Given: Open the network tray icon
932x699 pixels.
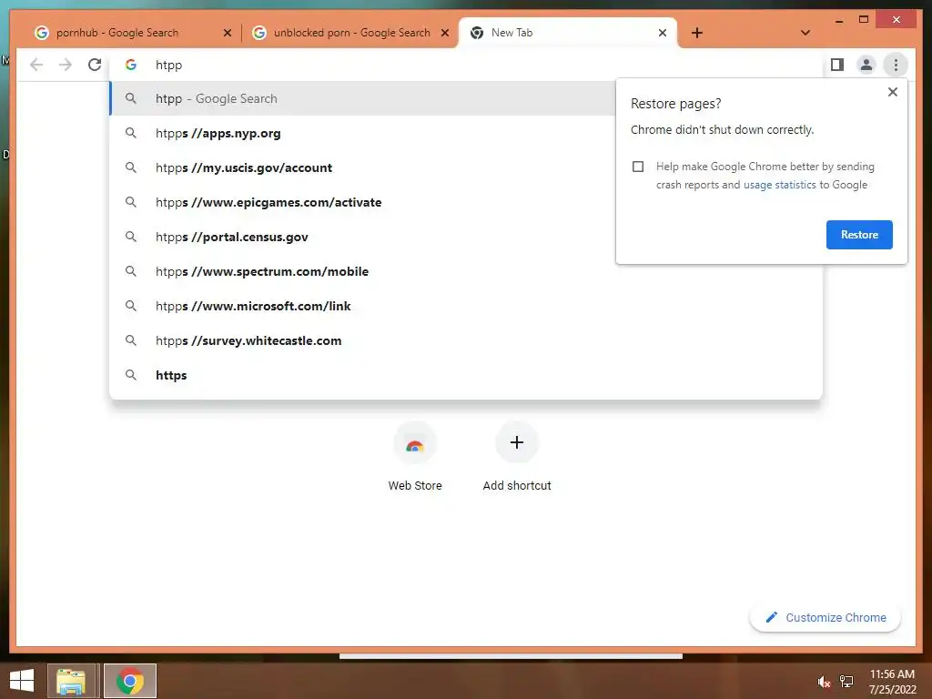Looking at the screenshot, I should [x=846, y=681].
